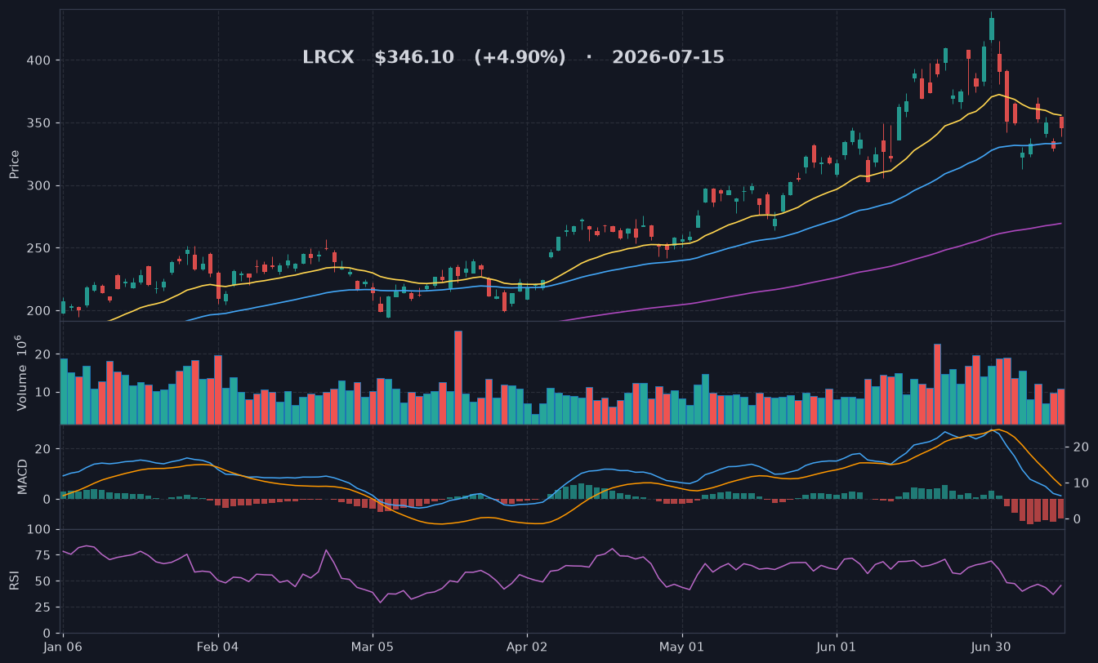Click the 2026-07-15 date in title
Image resolution: width=1098 pixels, height=663 pixels.
point(668,58)
